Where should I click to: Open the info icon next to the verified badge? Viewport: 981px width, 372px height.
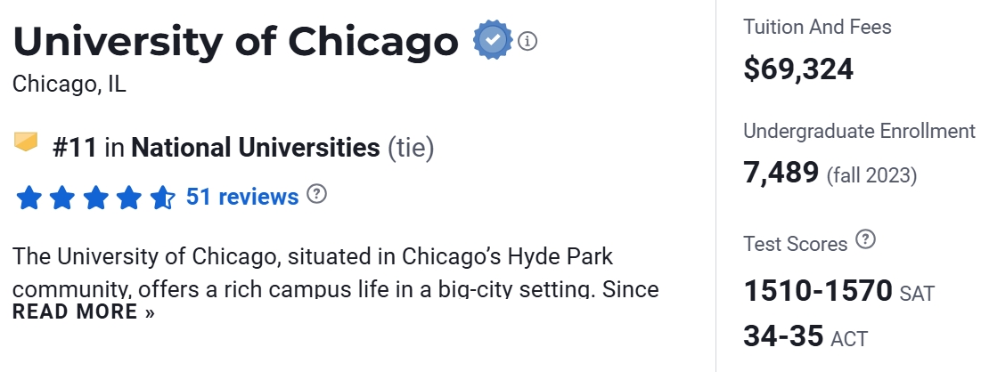527,41
